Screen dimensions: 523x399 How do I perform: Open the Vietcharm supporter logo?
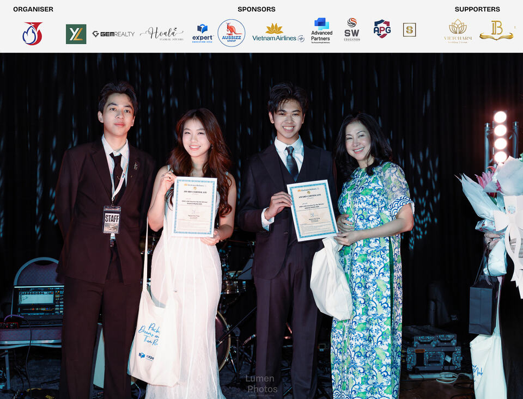(x=458, y=31)
